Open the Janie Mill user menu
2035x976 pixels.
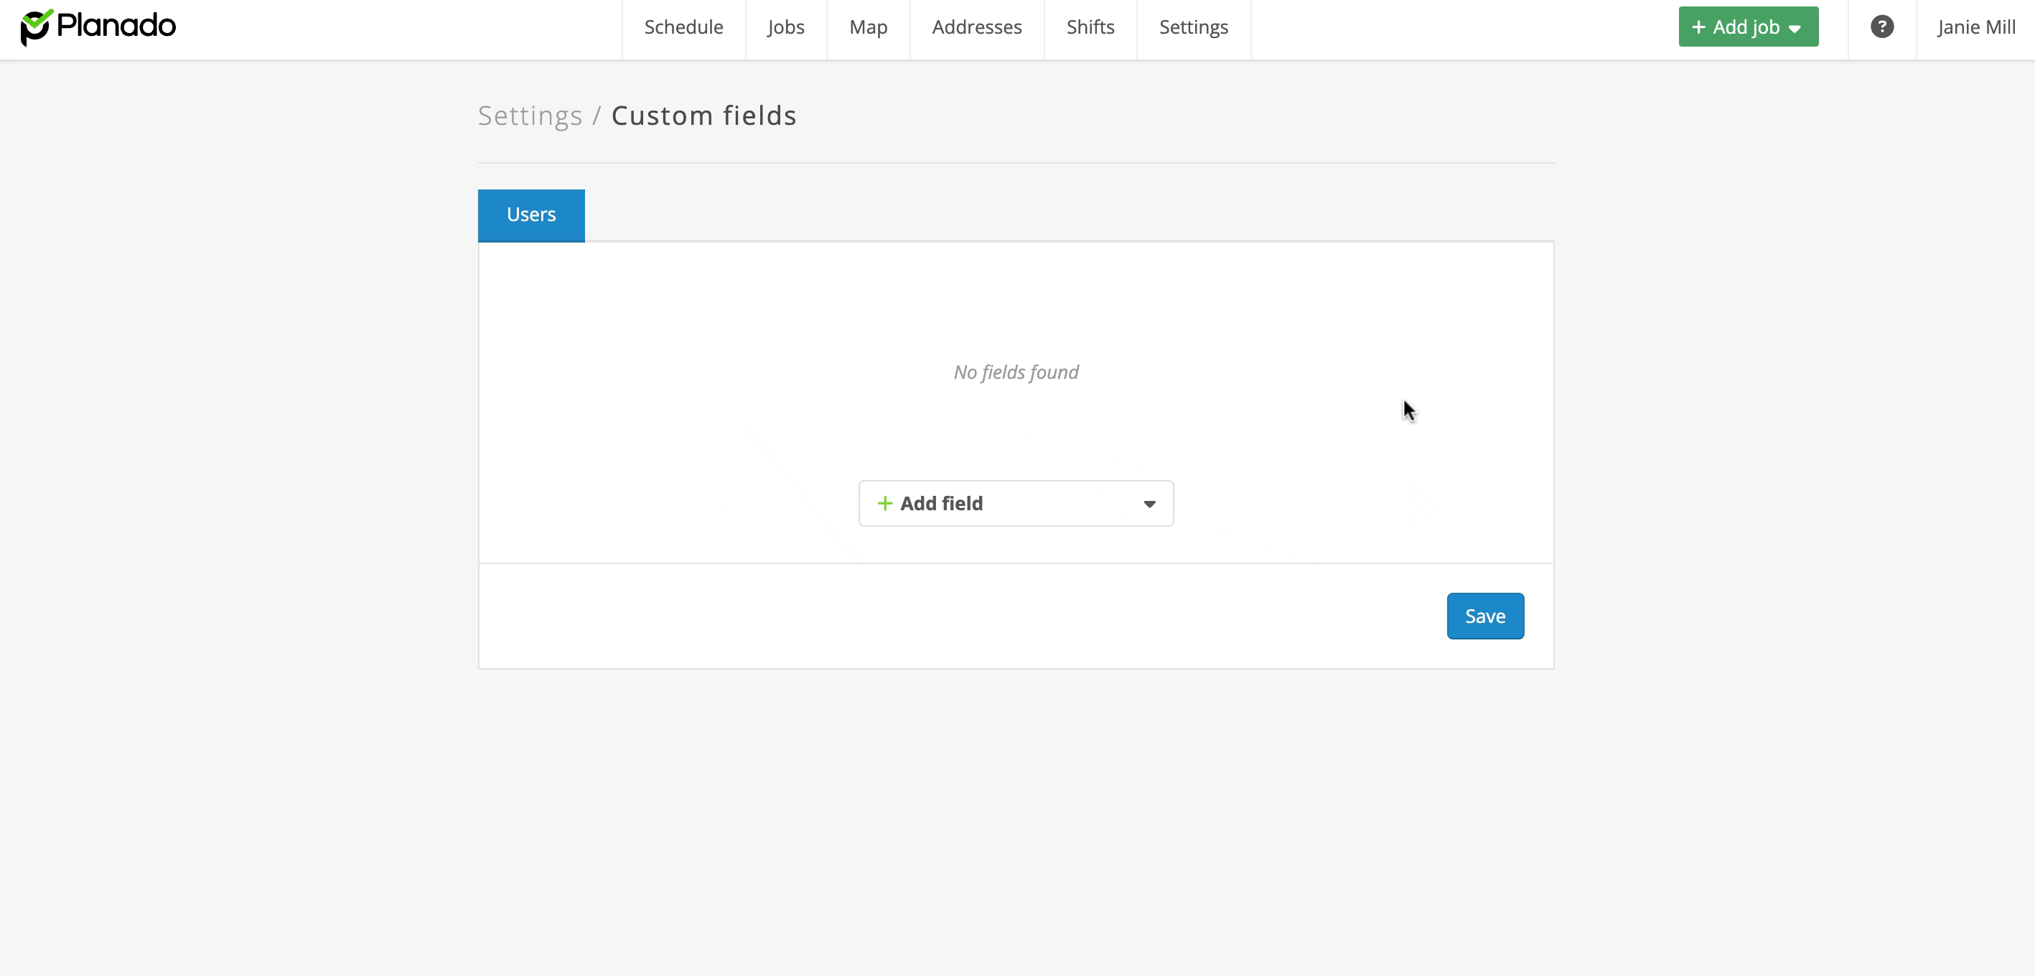click(1975, 28)
